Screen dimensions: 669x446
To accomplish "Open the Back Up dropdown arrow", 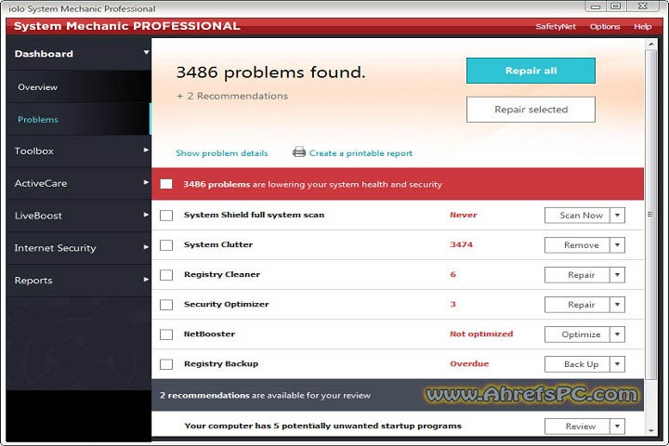I will 617,364.
